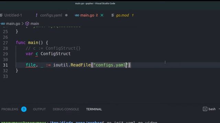The image size is (220, 123).
Task: Click the Go file icon on main.go tab
Action: 77,15
